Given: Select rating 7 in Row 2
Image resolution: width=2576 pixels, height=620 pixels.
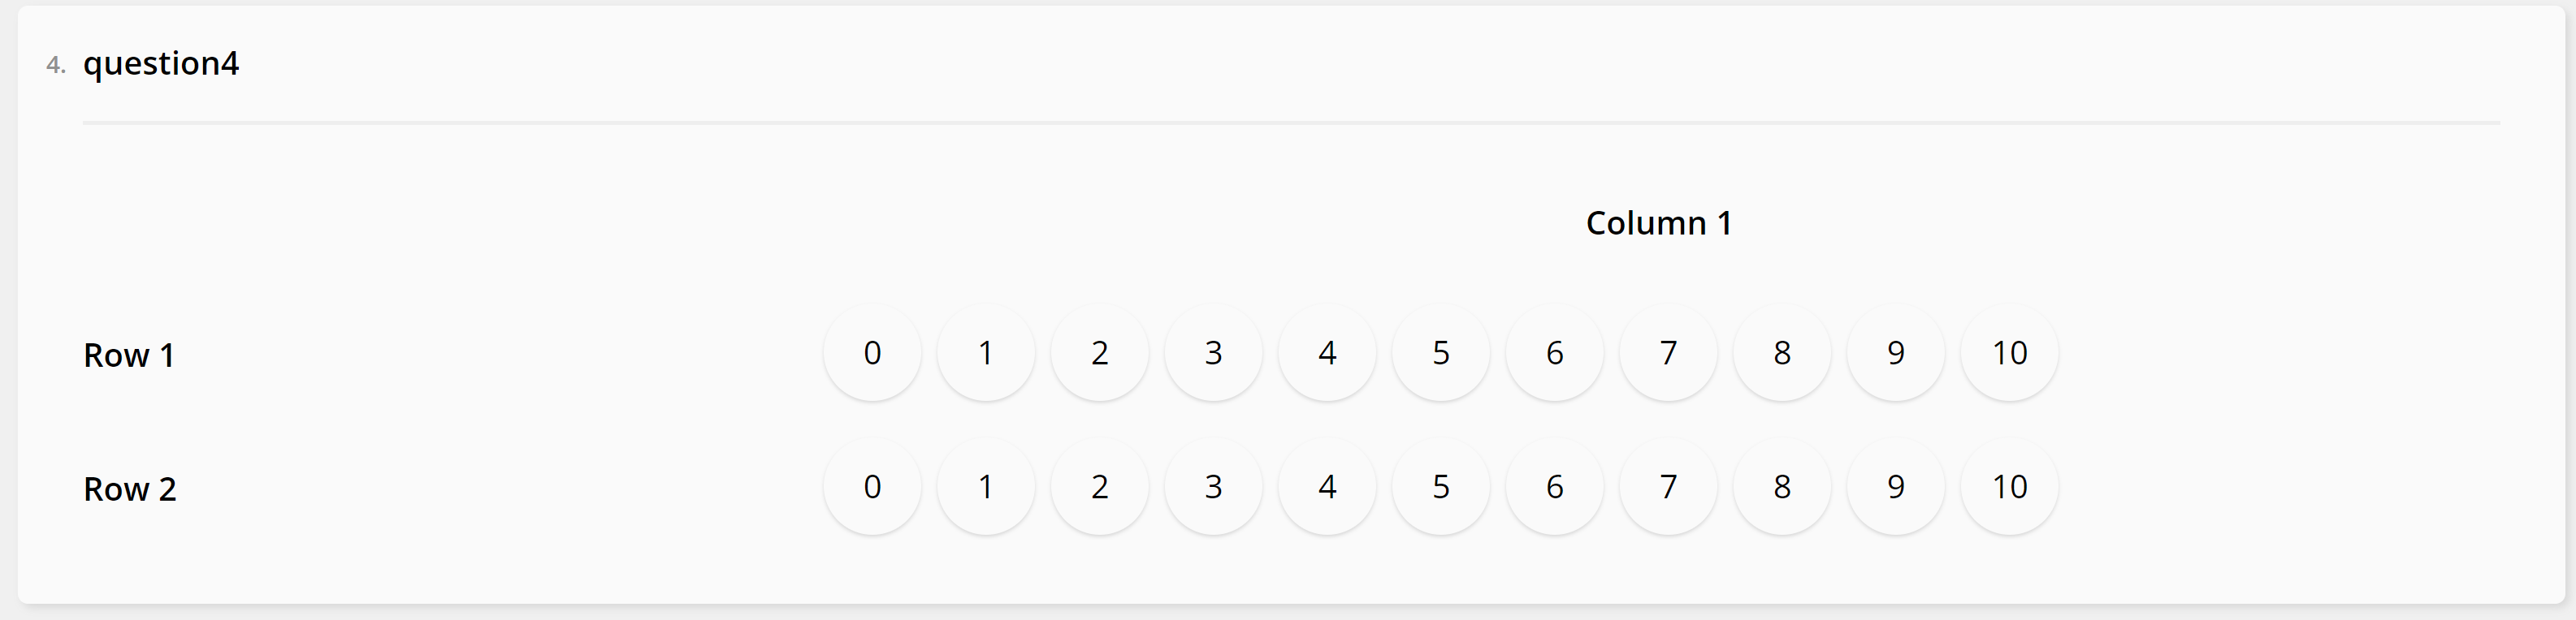Looking at the screenshot, I should click(x=1668, y=486).
